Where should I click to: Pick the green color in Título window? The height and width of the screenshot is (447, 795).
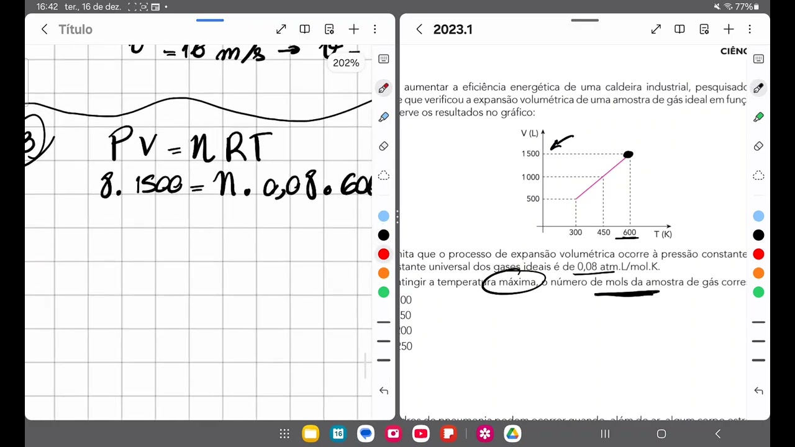(x=384, y=292)
